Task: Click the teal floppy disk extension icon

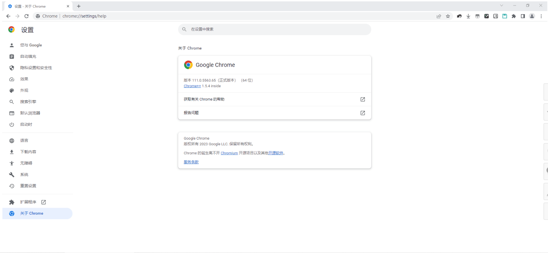Action: [x=505, y=16]
